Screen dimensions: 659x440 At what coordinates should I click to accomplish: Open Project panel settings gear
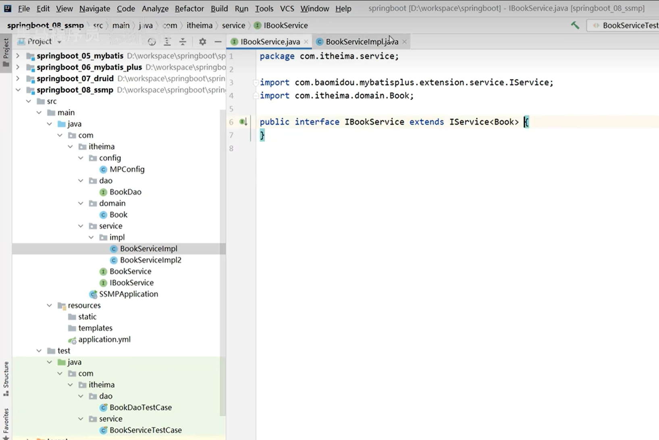(202, 42)
